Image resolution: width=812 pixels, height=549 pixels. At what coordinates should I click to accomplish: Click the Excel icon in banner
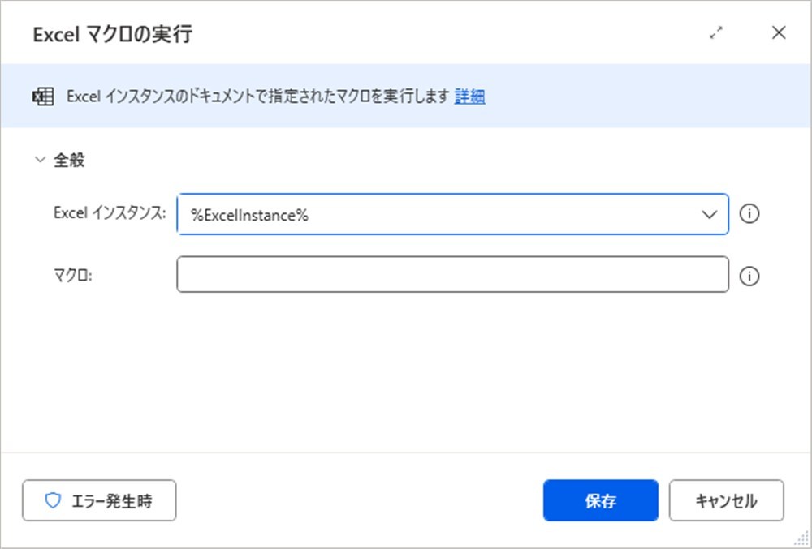43,97
